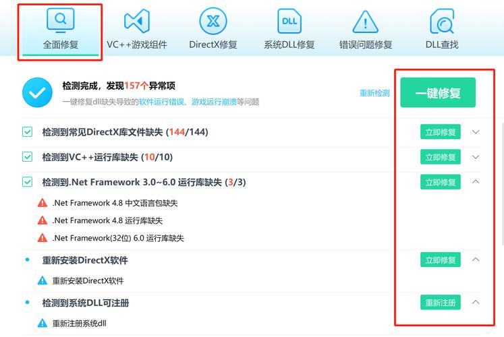The width and height of the screenshot is (504, 337).
Task: Select the .Net Framework(32位) 6.0 运行库缺失 text
Action: [x=118, y=238]
